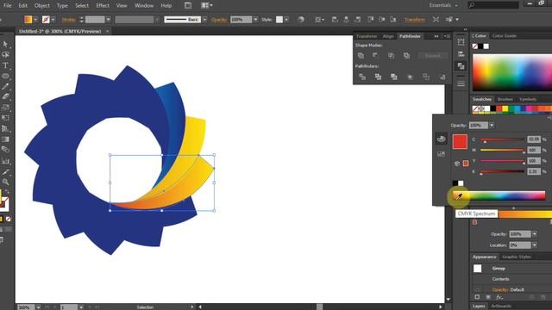Screen dimensions: 552x310
Task: Click the Crop pathfinder icon
Action: coord(410,77)
